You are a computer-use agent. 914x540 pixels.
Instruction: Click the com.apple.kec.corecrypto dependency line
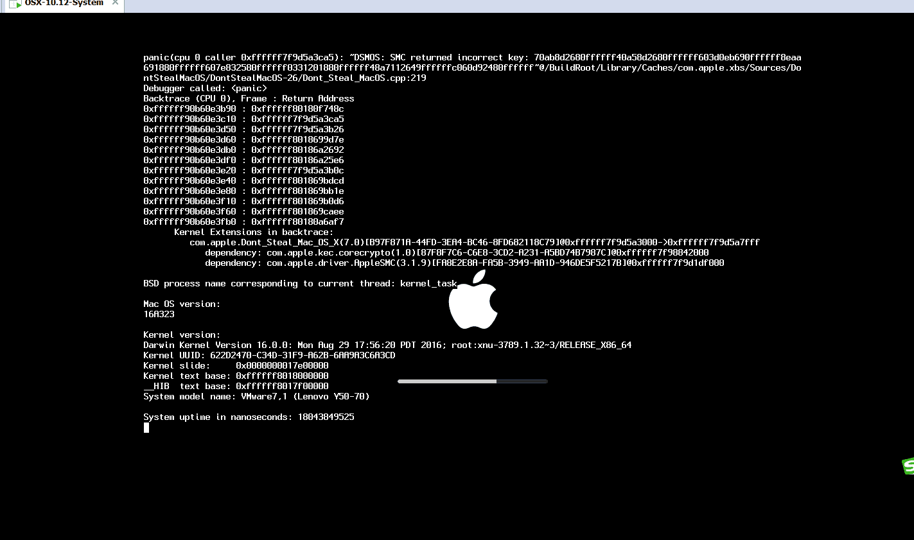[457, 252]
